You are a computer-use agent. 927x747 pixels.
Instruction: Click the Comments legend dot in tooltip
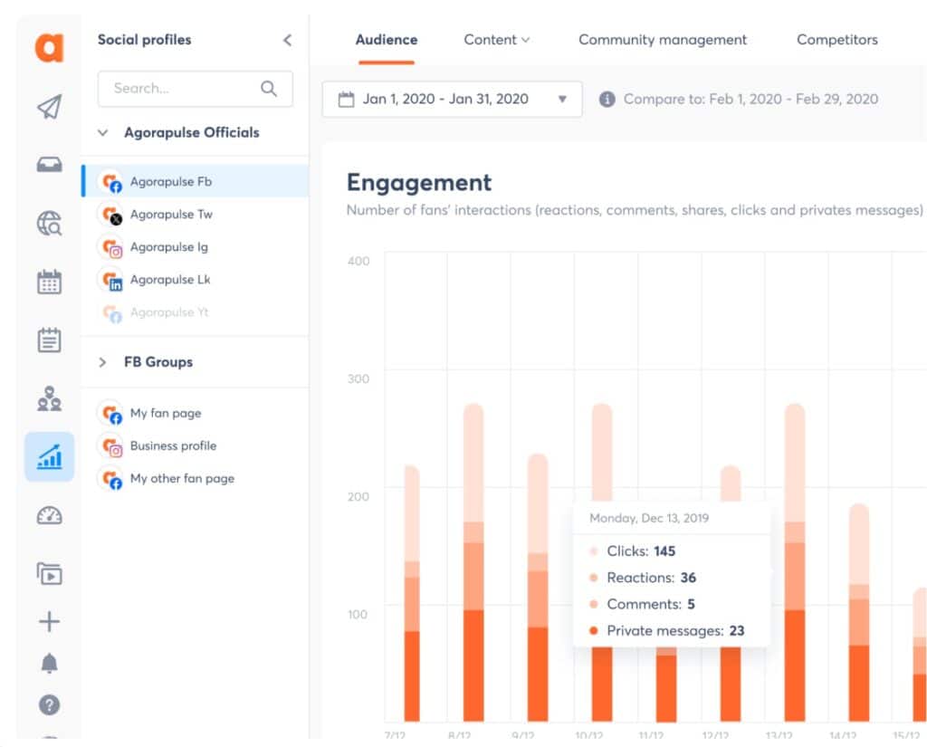594,604
